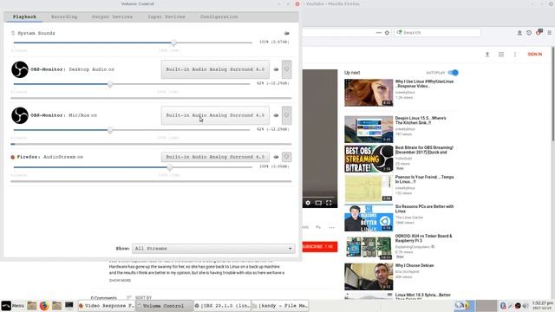
Task: Open the YouTube three-dot settings menu
Action: (514, 54)
